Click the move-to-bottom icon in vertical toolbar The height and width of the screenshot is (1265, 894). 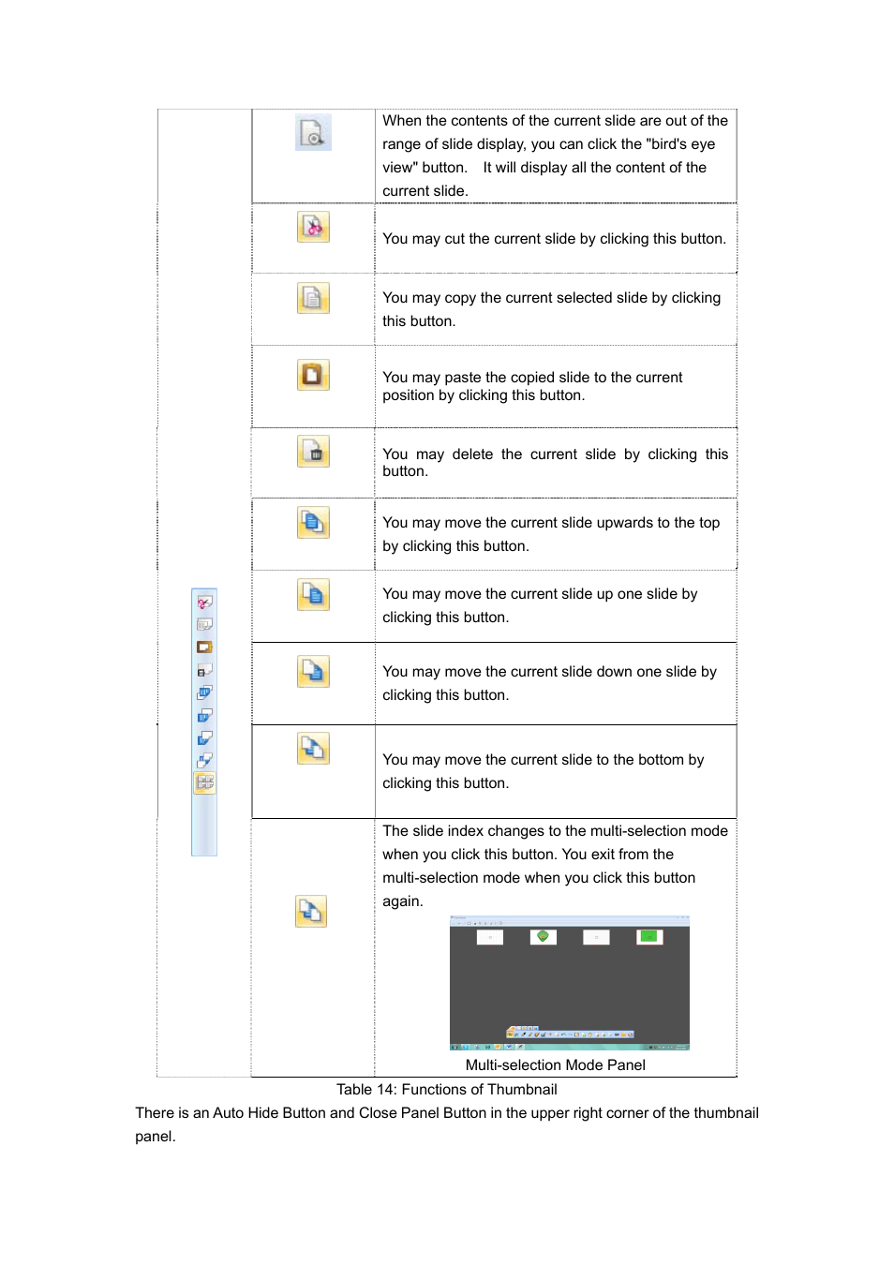point(204,760)
